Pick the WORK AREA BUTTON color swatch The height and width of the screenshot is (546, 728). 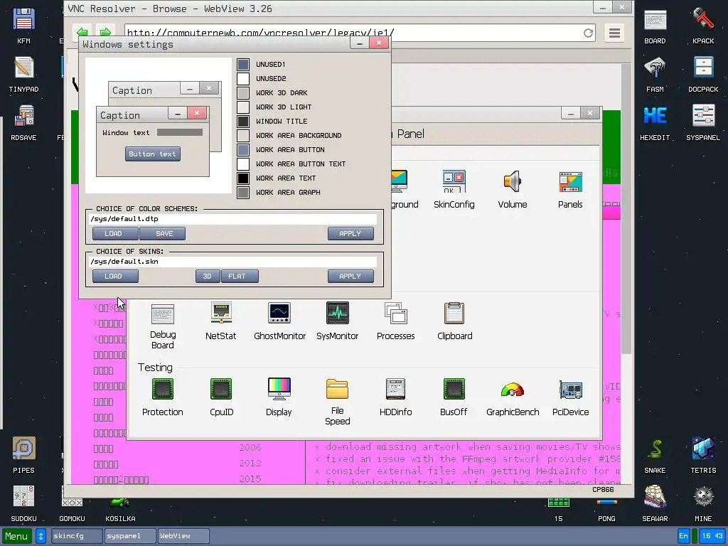(243, 149)
